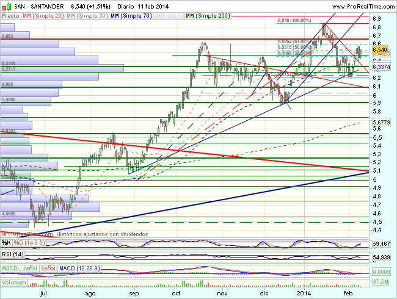This screenshot has height=299, width=397.
Task: Click the 5,9088 support level label
Action: click(x=9, y=99)
